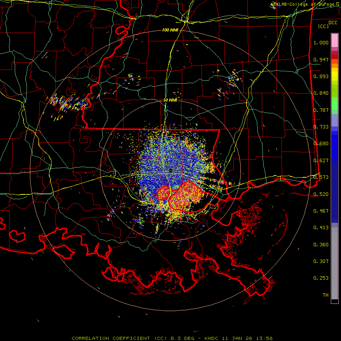Pick the lavender segment of the color bar
This screenshot has width=341, height=341.
335,120
